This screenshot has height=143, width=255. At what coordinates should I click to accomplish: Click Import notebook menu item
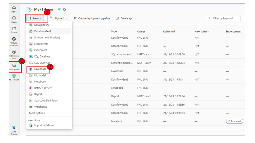(x=49, y=125)
